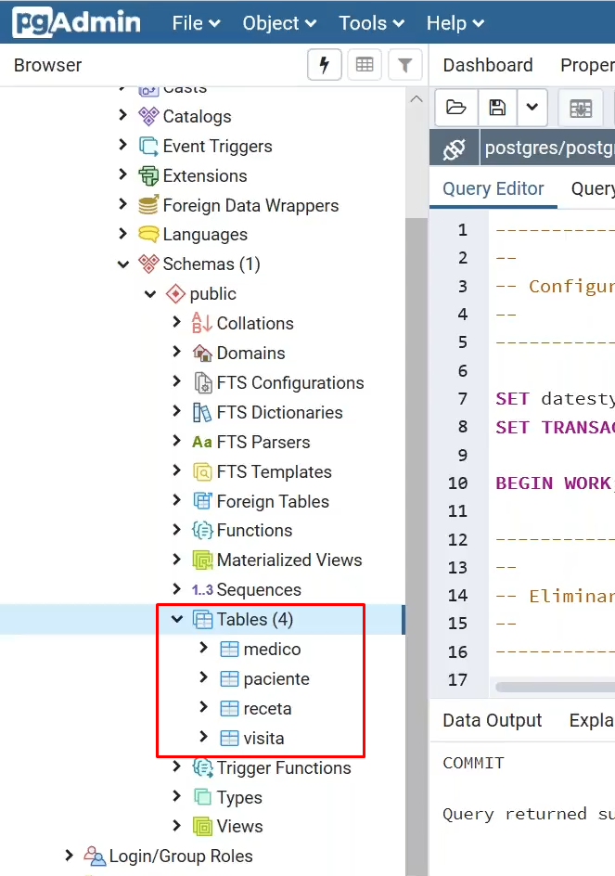Click the connection status link icon
Screen dimensions: 615x876
[455, 148]
